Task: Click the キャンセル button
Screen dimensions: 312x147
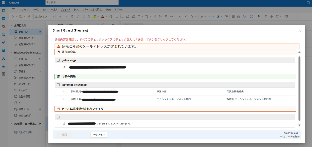Action: pyautogui.click(x=99, y=134)
